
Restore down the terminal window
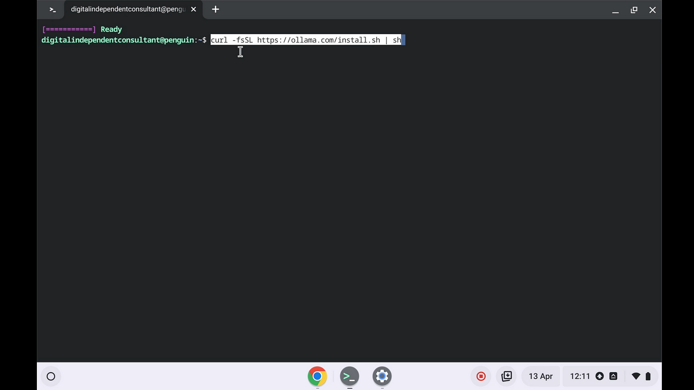(x=634, y=10)
